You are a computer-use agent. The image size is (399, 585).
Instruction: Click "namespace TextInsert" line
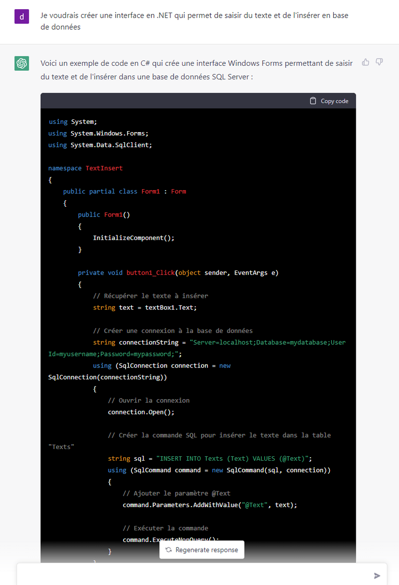(86, 168)
